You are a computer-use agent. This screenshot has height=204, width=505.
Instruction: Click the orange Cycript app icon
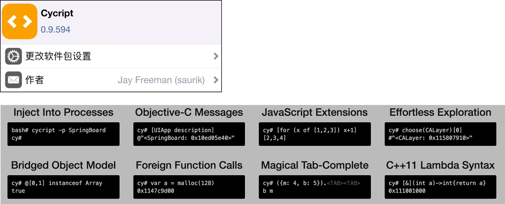[20, 21]
